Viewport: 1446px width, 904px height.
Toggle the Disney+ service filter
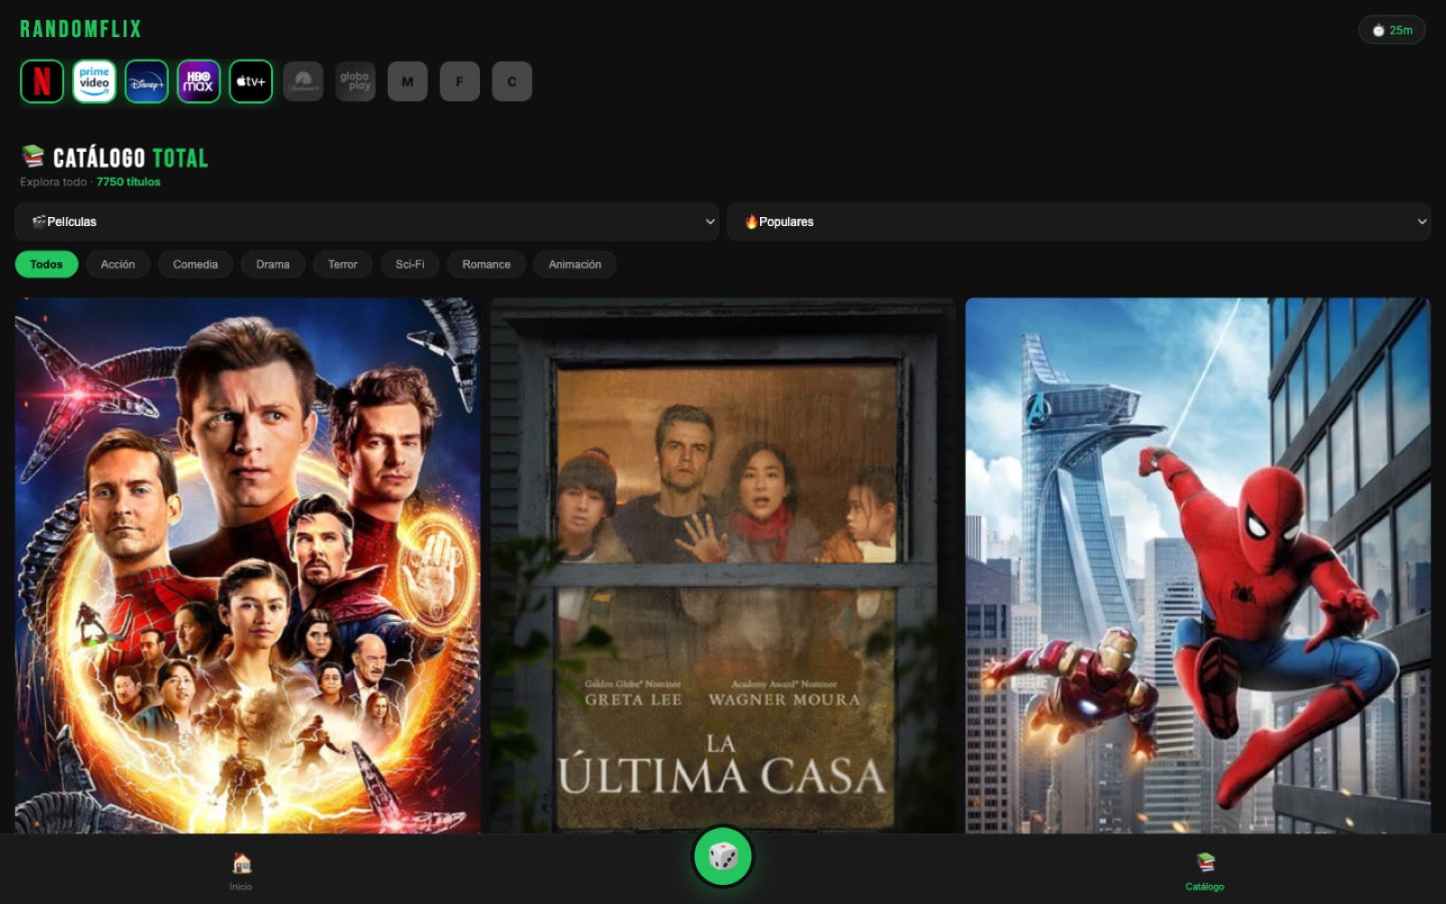pos(146,81)
